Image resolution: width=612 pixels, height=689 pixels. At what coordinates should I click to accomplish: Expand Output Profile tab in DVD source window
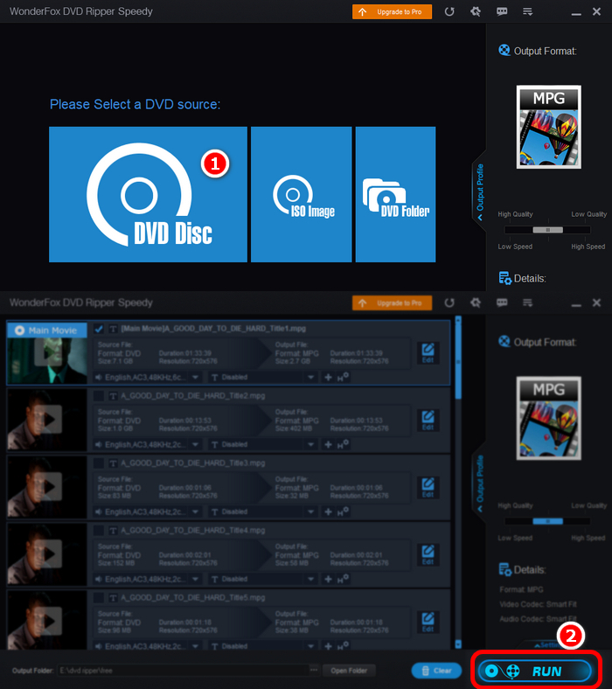[x=480, y=191]
